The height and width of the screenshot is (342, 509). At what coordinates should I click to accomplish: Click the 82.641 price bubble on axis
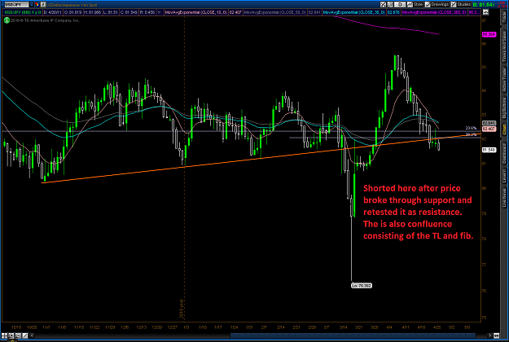[x=489, y=123]
